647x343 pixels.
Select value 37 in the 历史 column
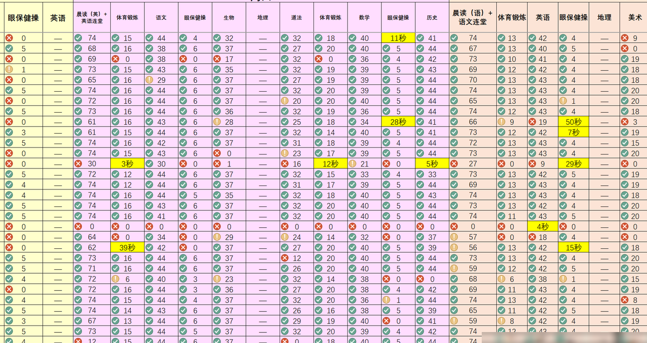432,237
